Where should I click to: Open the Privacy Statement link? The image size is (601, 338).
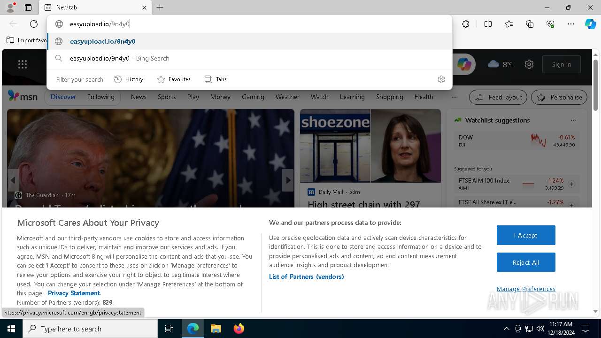(x=74, y=293)
